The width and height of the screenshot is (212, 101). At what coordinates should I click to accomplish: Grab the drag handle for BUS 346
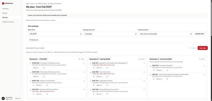pos(90,90)
